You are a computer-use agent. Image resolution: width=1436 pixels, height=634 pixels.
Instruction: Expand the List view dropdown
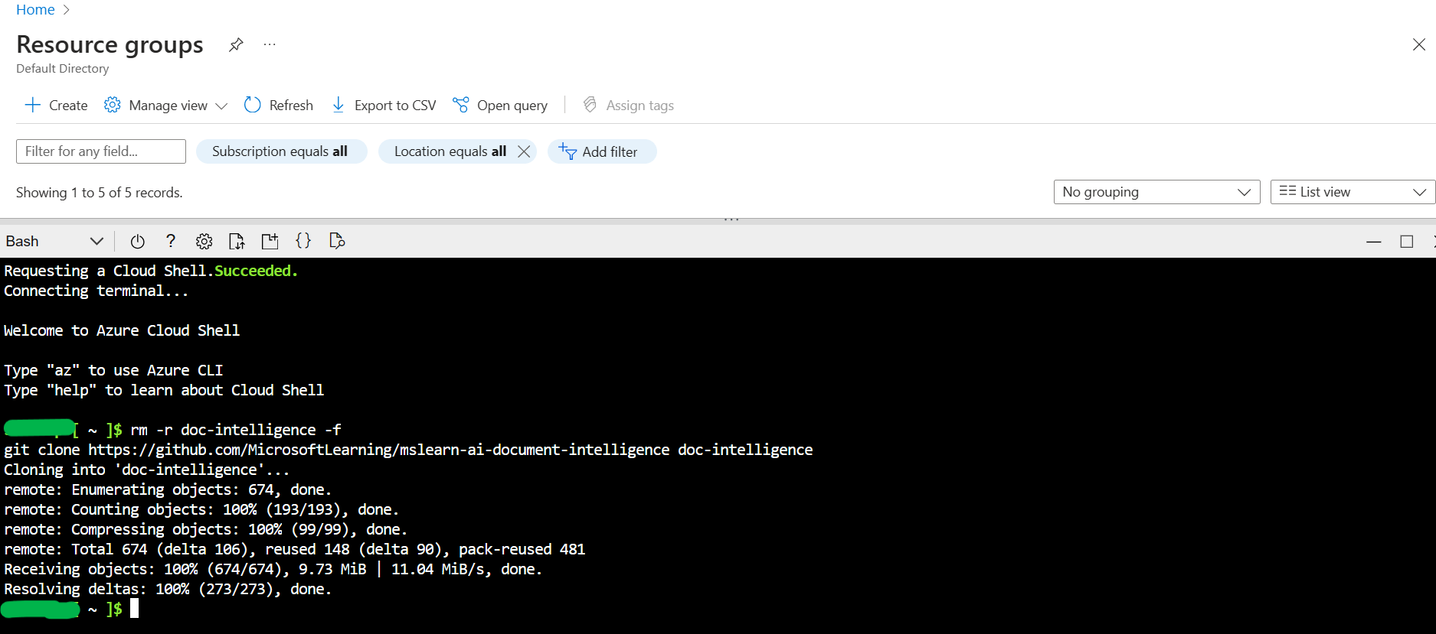(1353, 192)
